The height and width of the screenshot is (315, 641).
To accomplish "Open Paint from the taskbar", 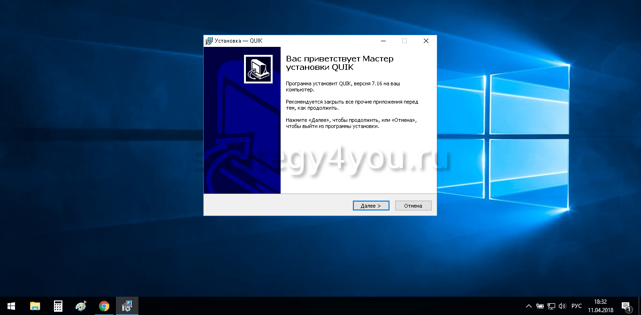I will point(81,306).
